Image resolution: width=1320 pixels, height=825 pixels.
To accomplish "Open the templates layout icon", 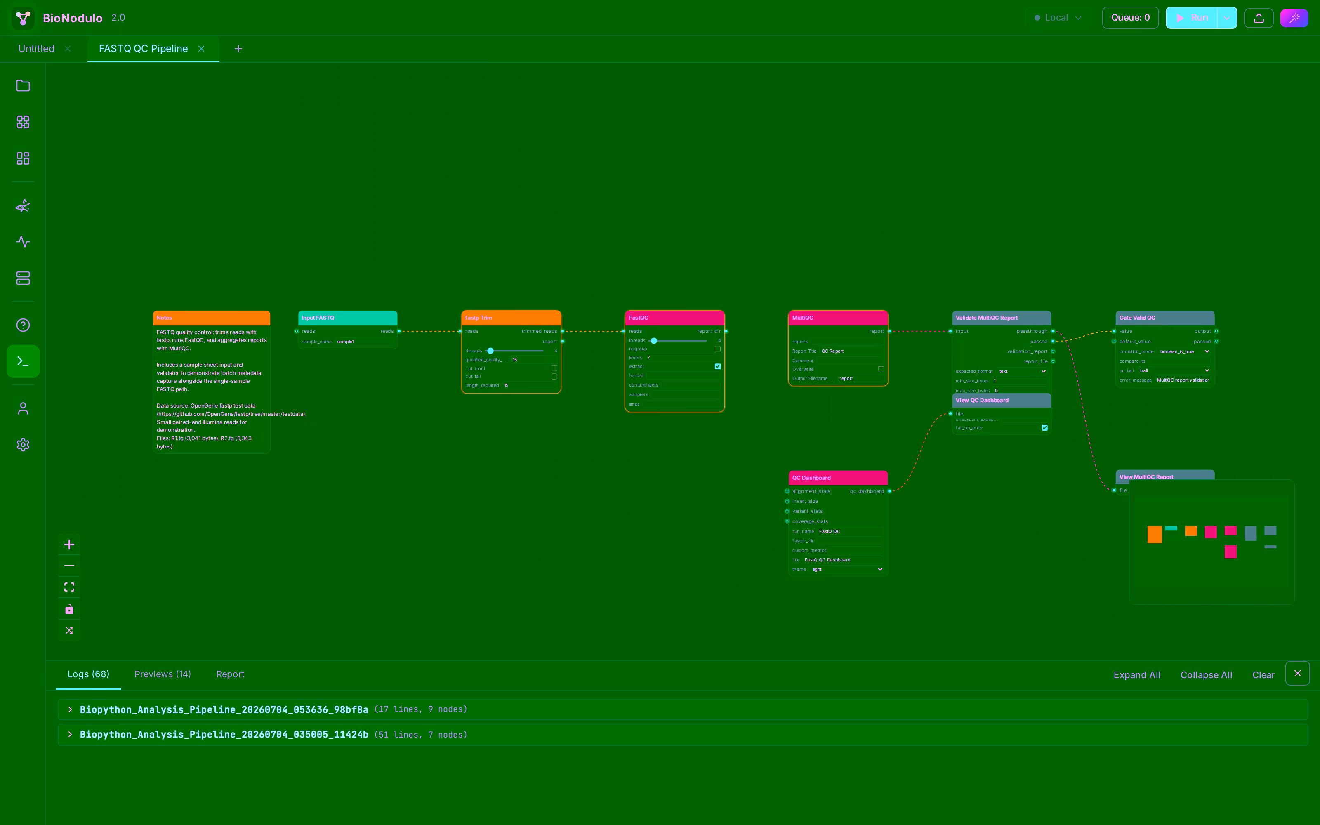I will tap(23, 158).
